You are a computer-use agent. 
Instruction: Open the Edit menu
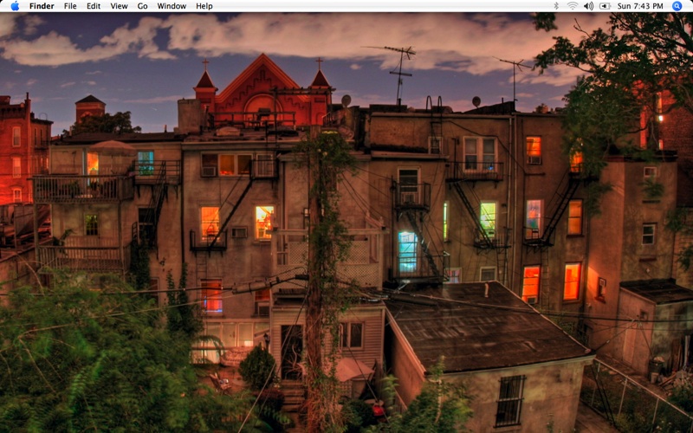[94, 6]
